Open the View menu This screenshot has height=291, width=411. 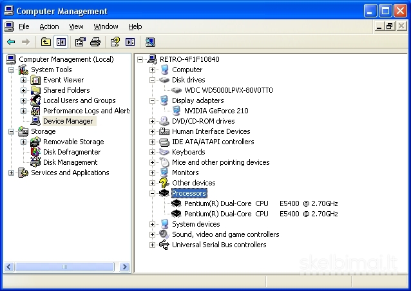pos(76,26)
